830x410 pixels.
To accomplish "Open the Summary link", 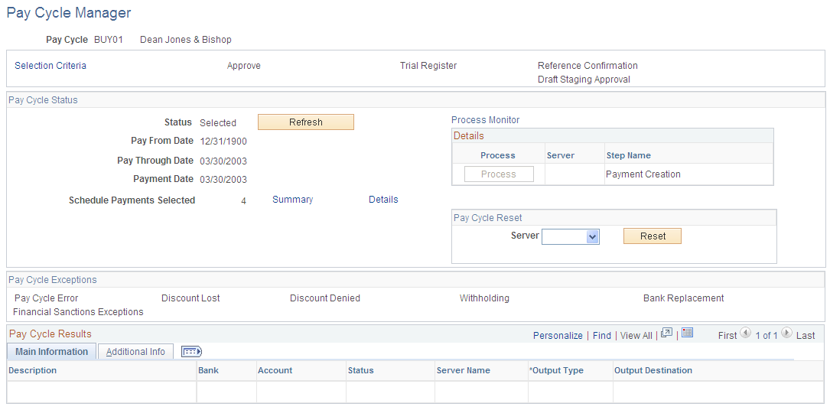I will [x=293, y=200].
